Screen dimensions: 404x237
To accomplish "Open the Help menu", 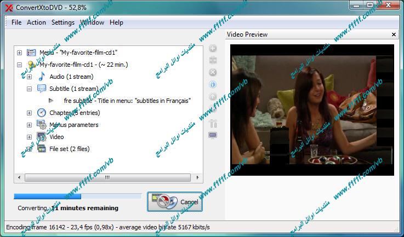I will click(x=116, y=22).
